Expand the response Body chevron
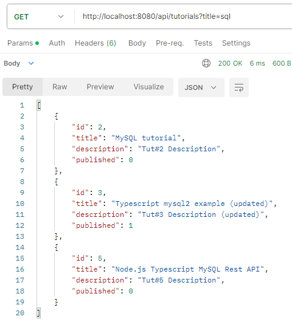The image size is (292, 322). (31, 63)
